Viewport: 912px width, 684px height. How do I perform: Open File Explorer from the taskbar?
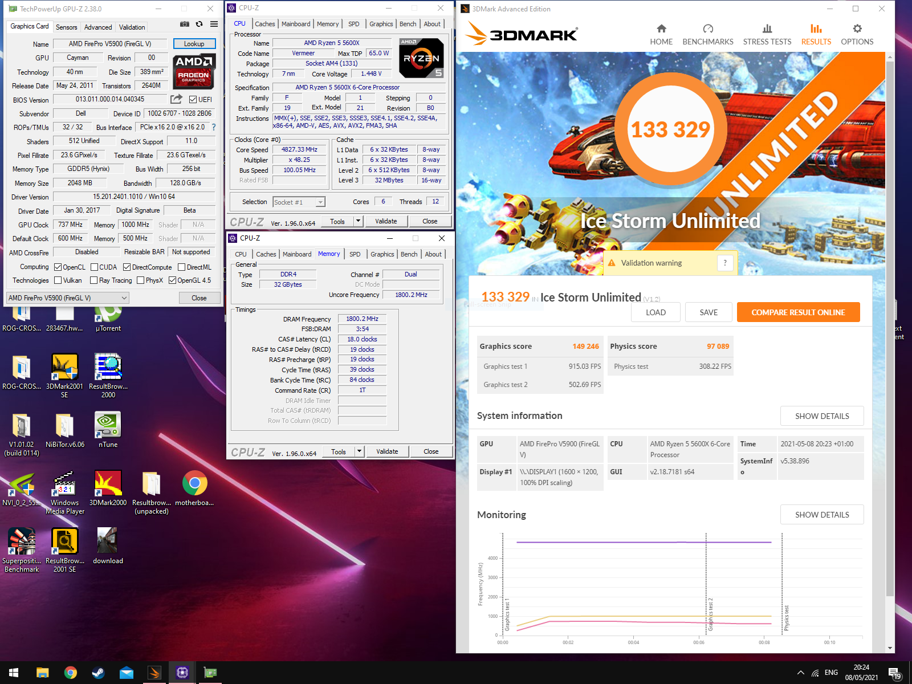[x=42, y=673]
